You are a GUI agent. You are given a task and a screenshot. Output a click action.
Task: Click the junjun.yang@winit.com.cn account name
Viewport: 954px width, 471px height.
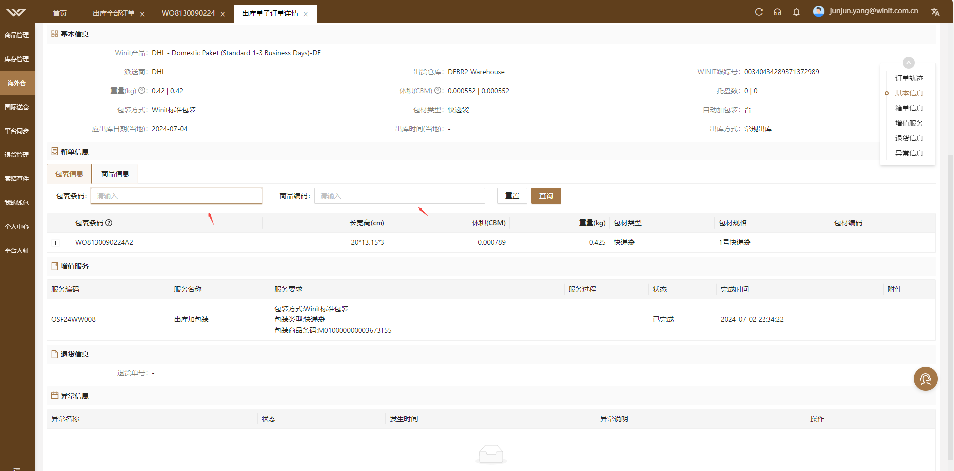[x=874, y=11]
